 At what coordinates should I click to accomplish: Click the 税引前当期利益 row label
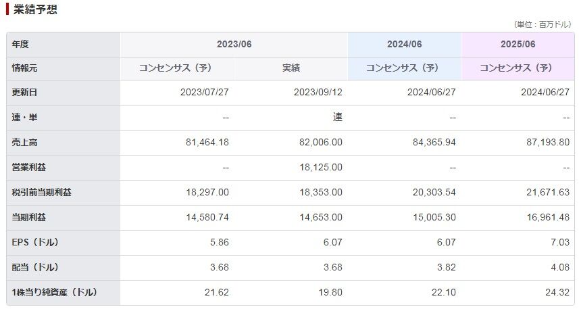[x=41, y=193]
